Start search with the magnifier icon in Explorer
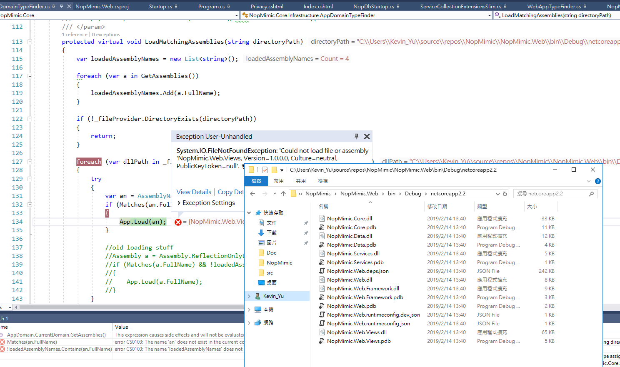620x367 pixels. click(591, 194)
